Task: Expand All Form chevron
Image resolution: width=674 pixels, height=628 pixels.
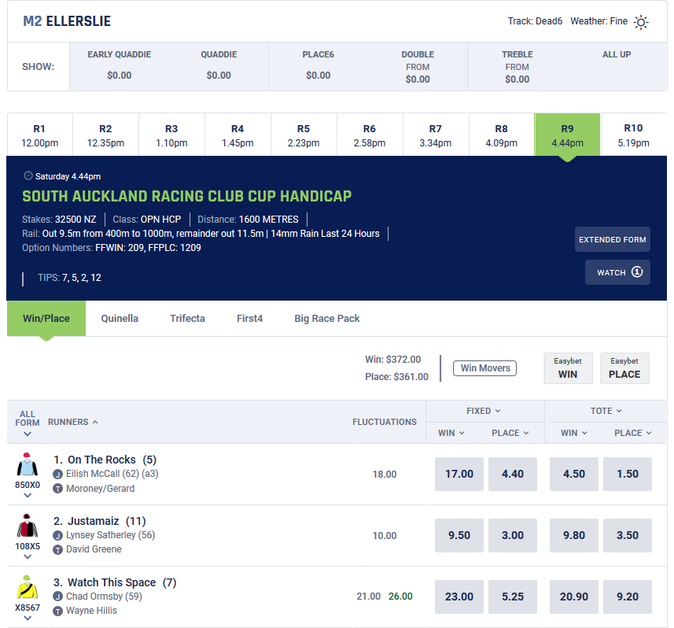Action: click(28, 434)
